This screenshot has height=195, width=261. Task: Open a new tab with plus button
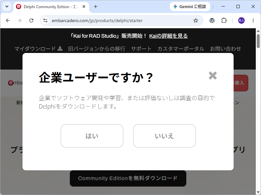[96, 6]
